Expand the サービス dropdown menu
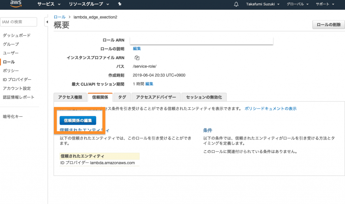345x204 pixels. pos(49,4)
